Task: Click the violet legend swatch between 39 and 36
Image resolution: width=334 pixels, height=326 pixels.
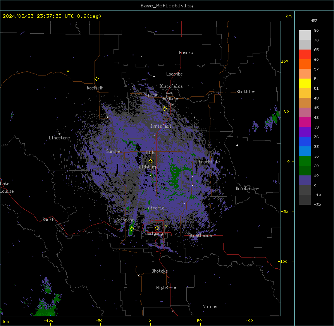Action: click(305, 132)
